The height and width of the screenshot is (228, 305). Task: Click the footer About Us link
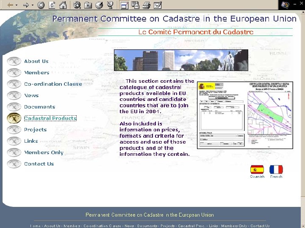tap(53, 226)
